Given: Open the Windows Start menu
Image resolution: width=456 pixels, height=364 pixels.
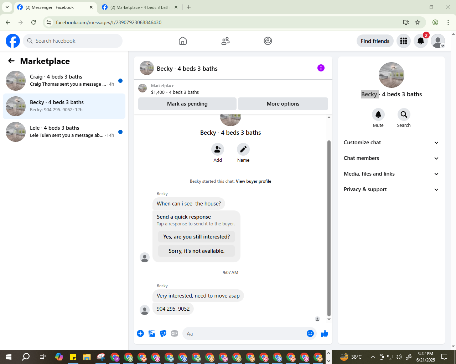Looking at the screenshot, I should pos(9,357).
